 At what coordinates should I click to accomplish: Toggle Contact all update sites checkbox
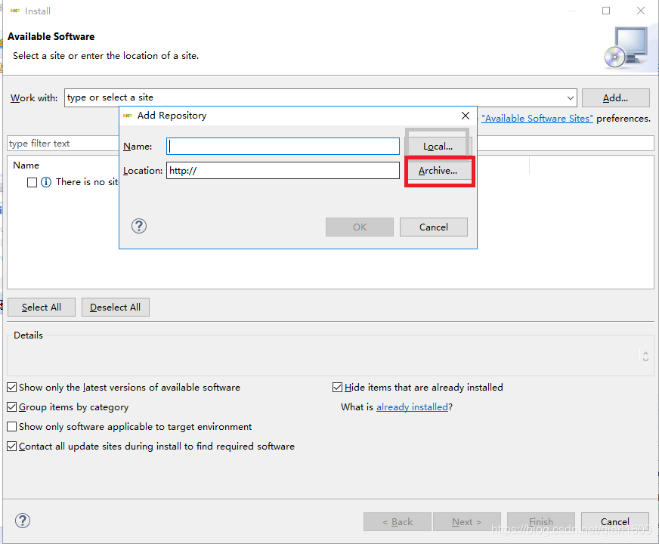coord(12,447)
